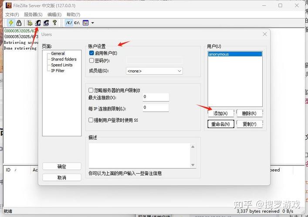Open the 成员组(G) combo box
Screen dimensions: 308x217
click(x=154, y=71)
